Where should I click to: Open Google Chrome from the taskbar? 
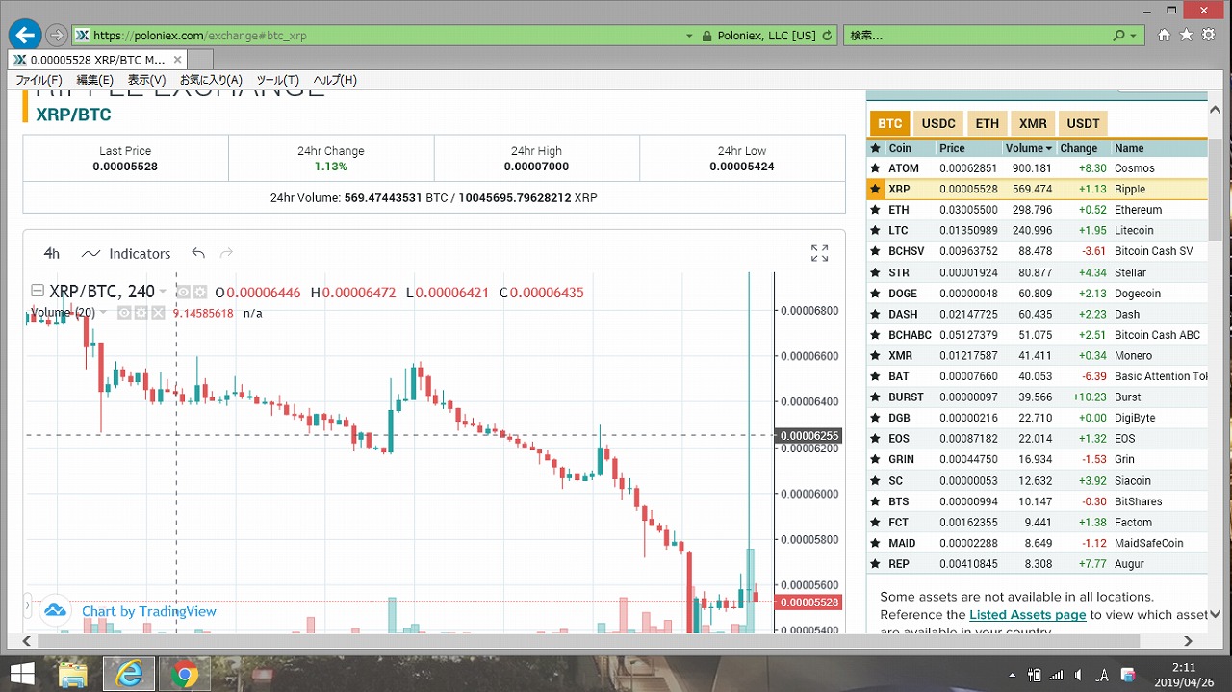click(x=184, y=674)
